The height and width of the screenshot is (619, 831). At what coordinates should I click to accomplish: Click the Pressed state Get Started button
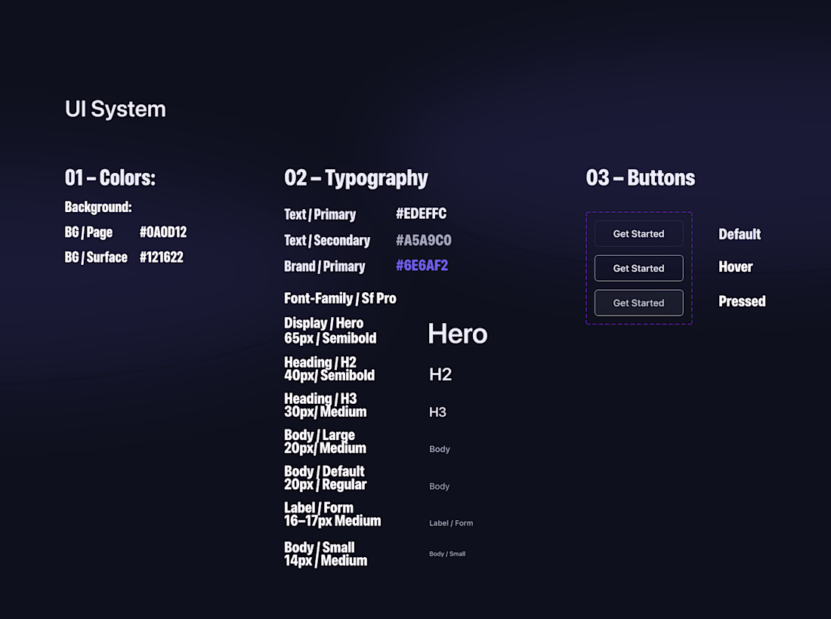(638, 303)
